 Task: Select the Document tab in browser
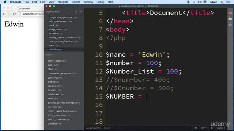(x=25, y=8)
